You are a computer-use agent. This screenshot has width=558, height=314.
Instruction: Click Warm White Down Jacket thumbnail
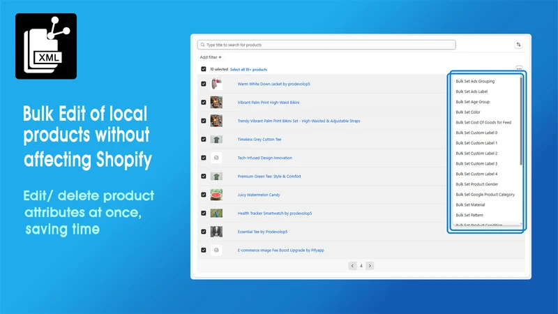[216, 84]
